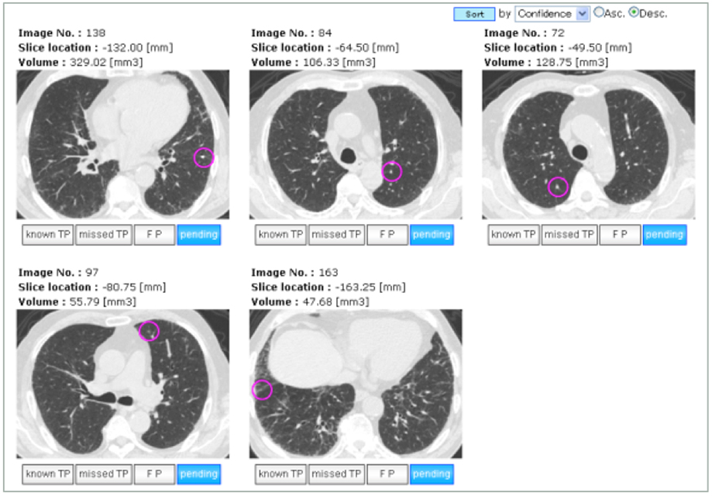Mark image 163 as known TP

(x=280, y=474)
